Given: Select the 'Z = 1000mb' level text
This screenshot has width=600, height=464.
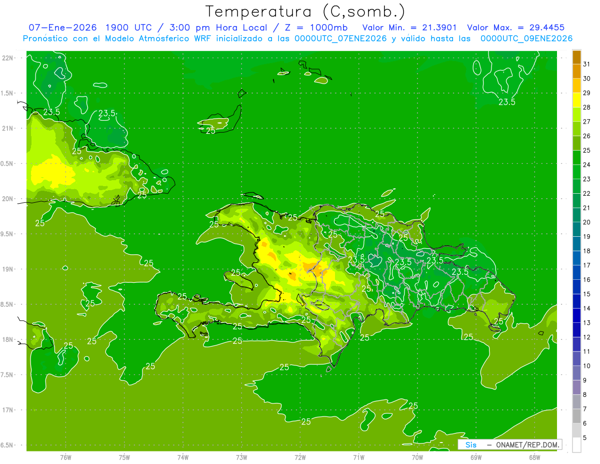Looking at the screenshot, I should (317, 28).
